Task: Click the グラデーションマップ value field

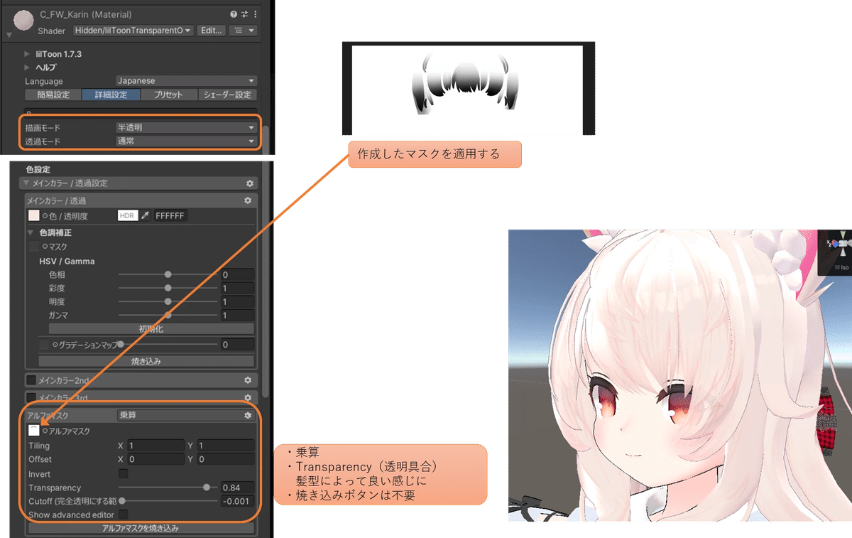Action: click(237, 345)
